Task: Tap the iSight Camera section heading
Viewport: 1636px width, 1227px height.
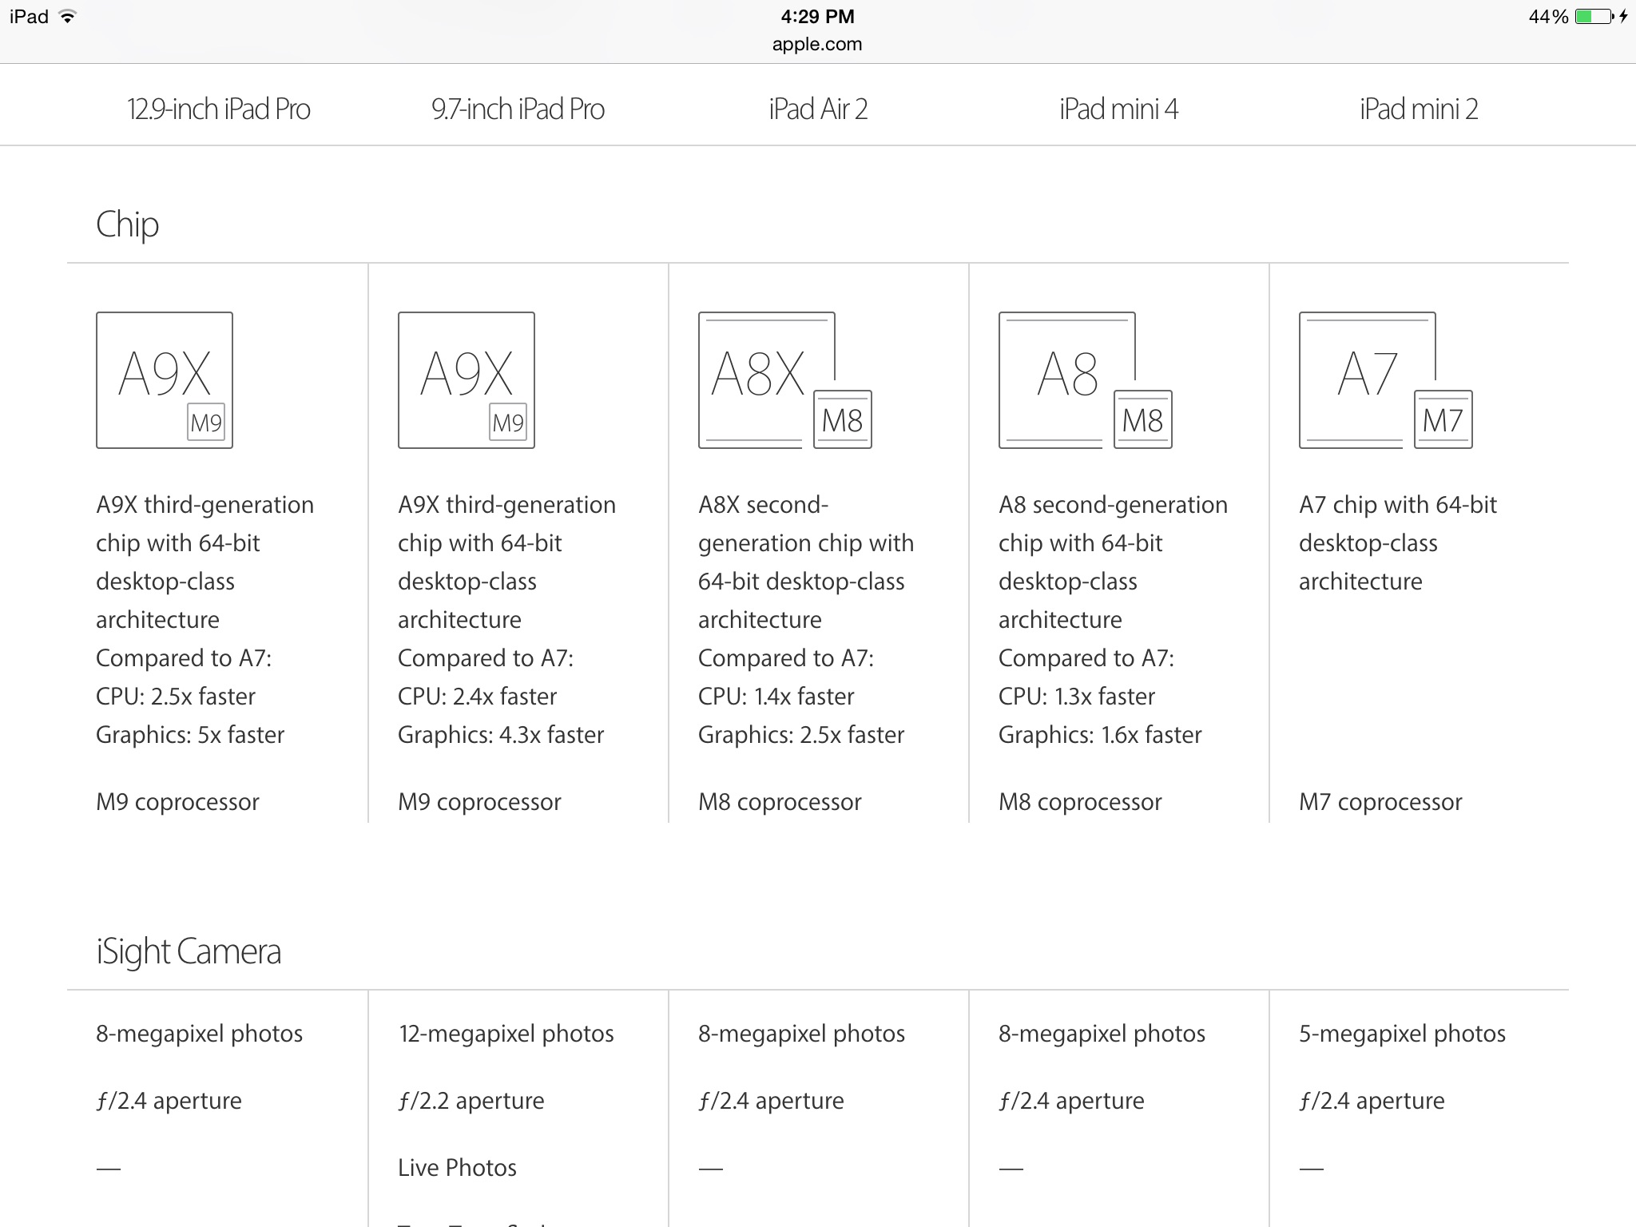Action: click(x=189, y=951)
